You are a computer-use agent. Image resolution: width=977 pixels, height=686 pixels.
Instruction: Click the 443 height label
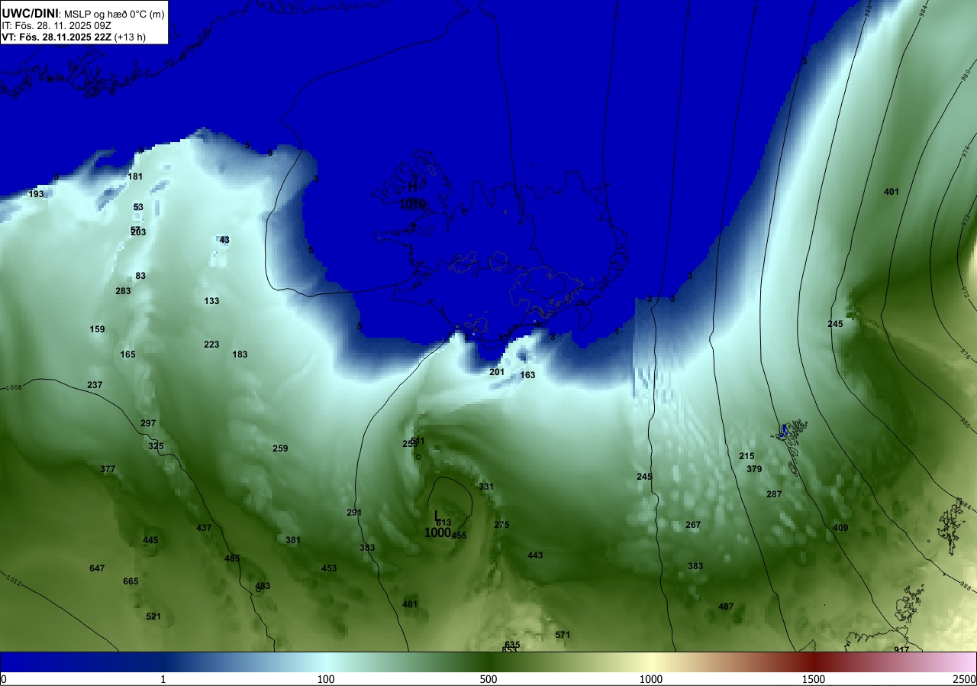pyautogui.click(x=535, y=555)
